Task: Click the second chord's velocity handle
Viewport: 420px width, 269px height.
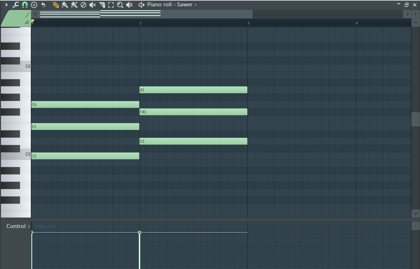Action: [x=139, y=232]
